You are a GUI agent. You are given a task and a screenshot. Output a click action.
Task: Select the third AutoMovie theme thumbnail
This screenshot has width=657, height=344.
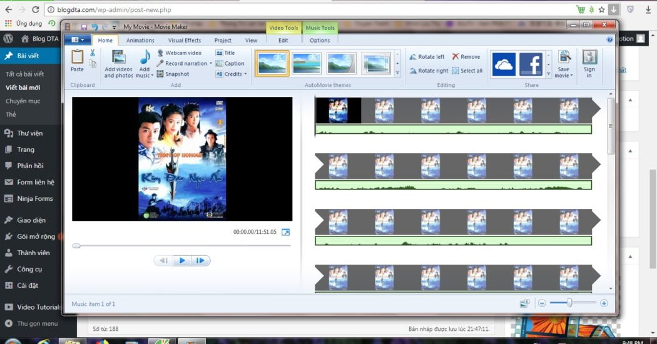[342, 64]
